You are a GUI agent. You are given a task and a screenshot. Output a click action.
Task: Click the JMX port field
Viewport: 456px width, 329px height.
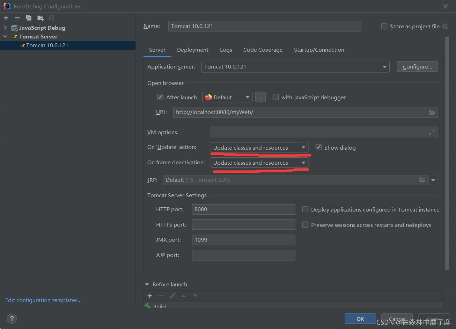[x=243, y=240]
